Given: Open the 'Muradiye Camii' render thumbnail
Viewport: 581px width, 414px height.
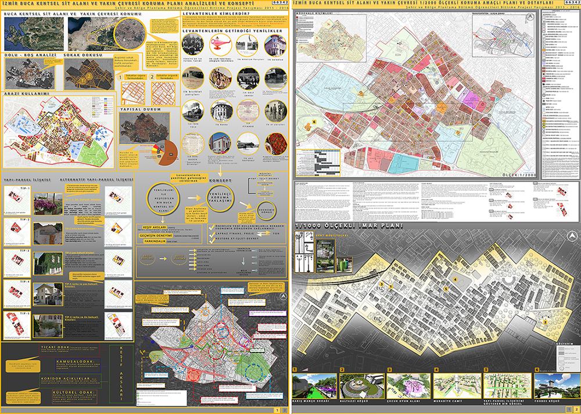Looking at the screenshot, I should click(x=457, y=386).
